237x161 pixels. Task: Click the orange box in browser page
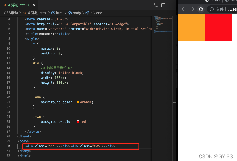191,28
